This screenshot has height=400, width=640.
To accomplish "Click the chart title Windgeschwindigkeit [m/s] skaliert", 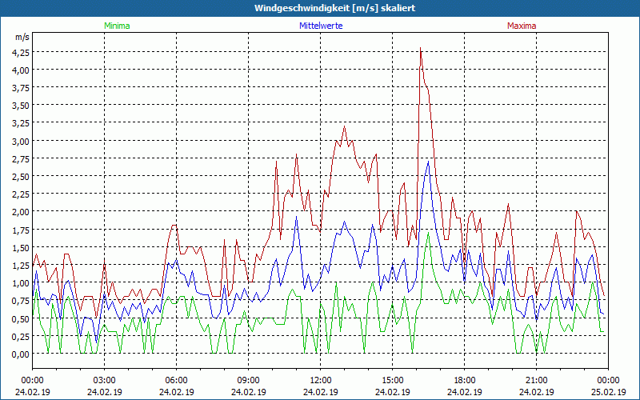I will point(334,8).
